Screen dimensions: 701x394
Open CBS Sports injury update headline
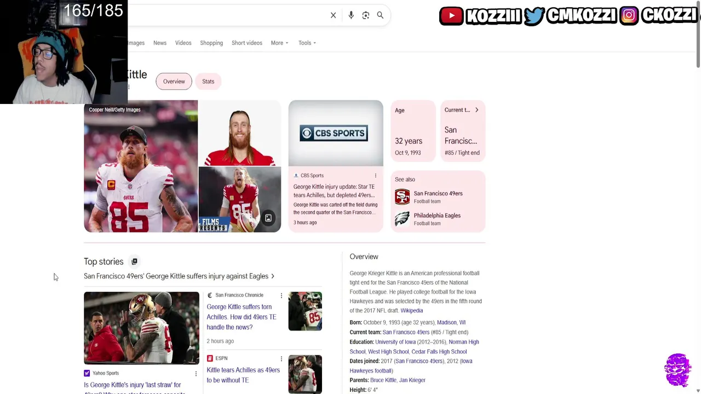(334, 191)
